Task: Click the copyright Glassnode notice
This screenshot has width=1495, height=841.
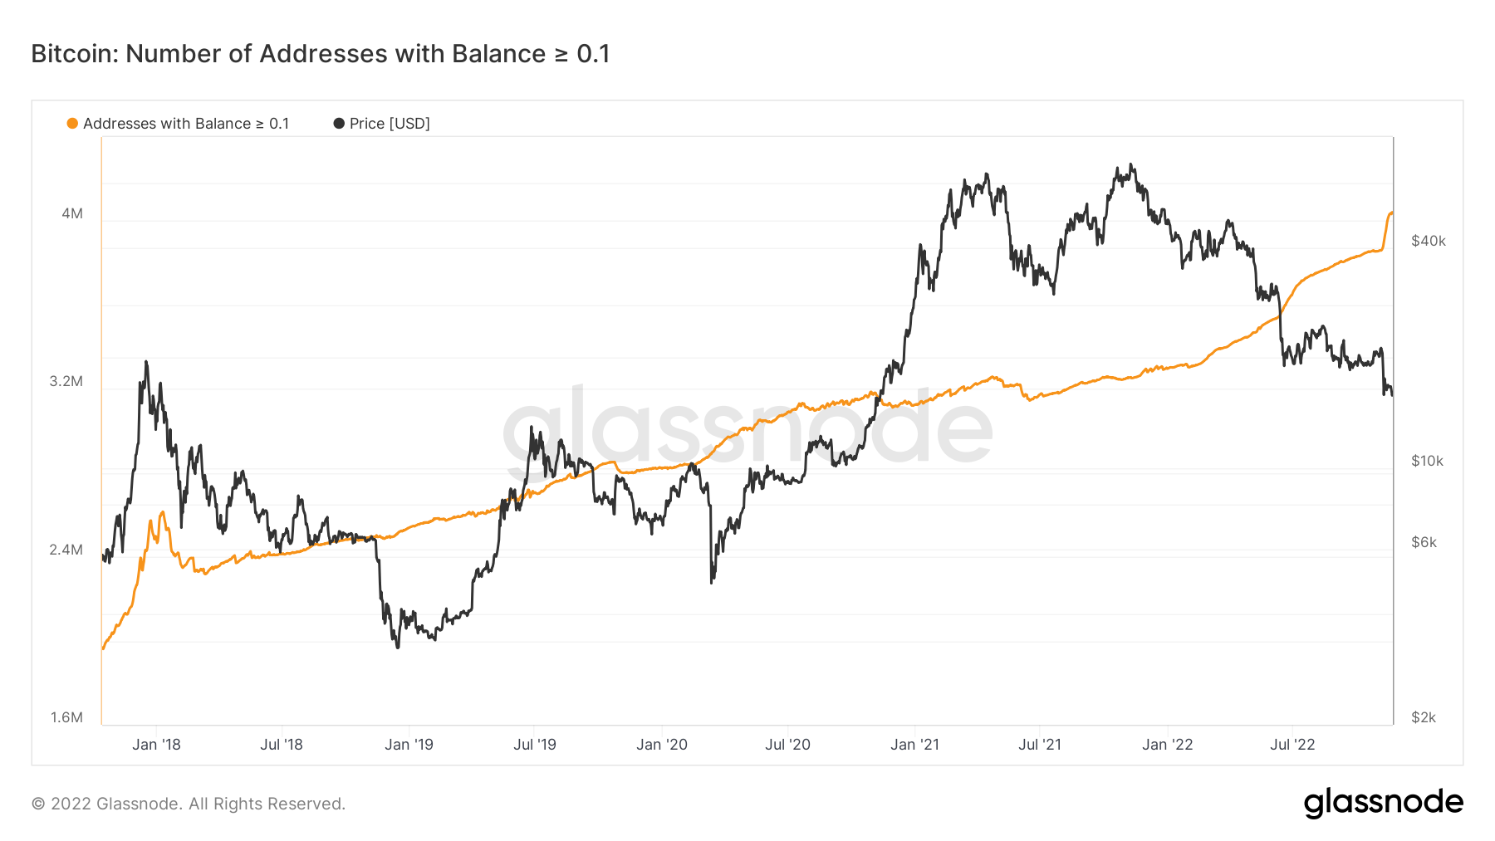Action: click(189, 804)
